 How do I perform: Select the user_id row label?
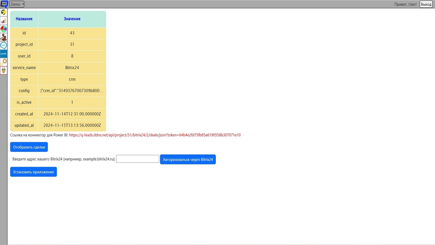24,56
